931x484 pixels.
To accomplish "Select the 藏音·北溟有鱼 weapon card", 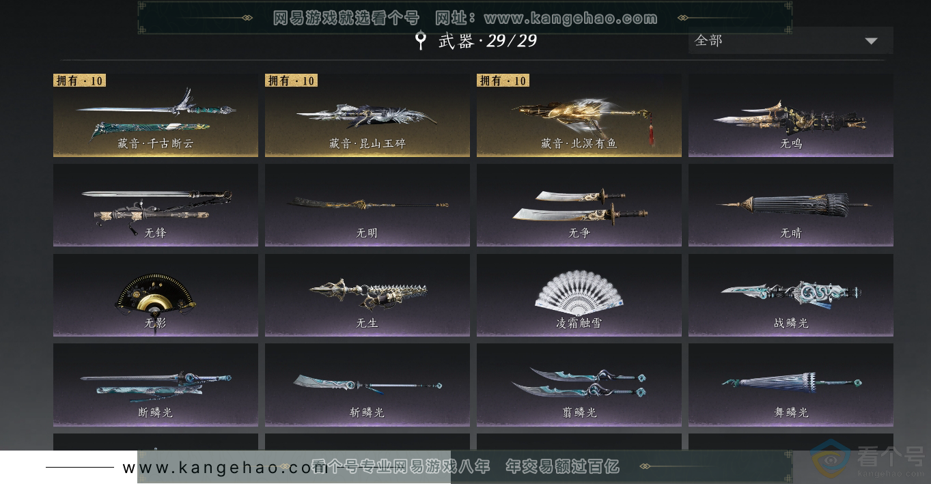I will point(579,115).
